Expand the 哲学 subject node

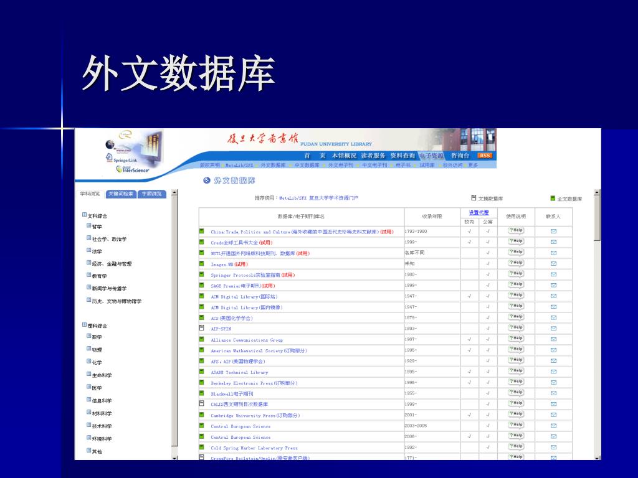(x=88, y=225)
